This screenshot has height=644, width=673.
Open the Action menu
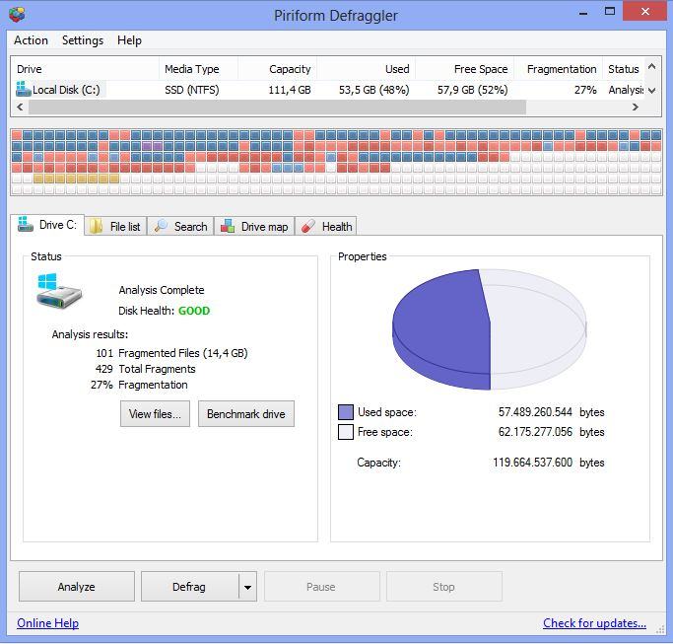point(31,40)
